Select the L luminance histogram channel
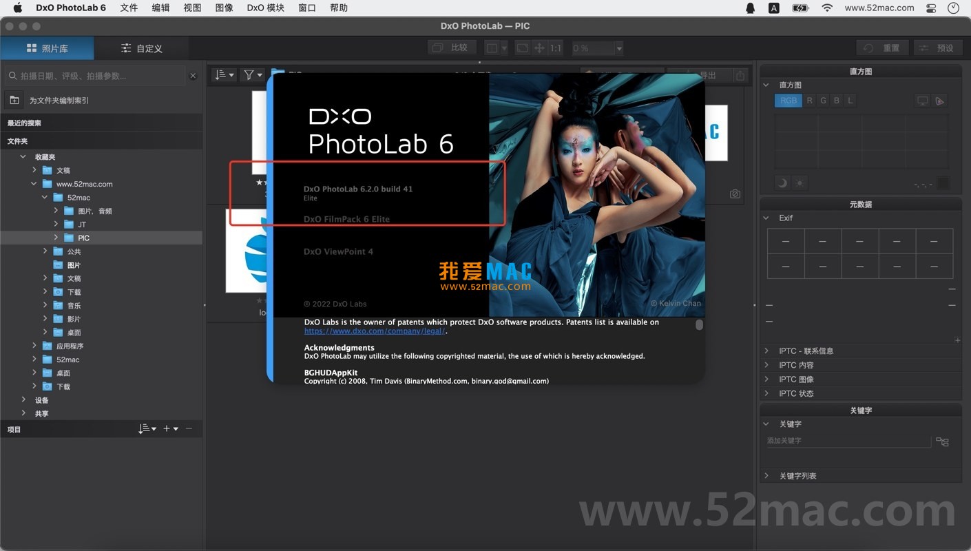 pos(850,101)
